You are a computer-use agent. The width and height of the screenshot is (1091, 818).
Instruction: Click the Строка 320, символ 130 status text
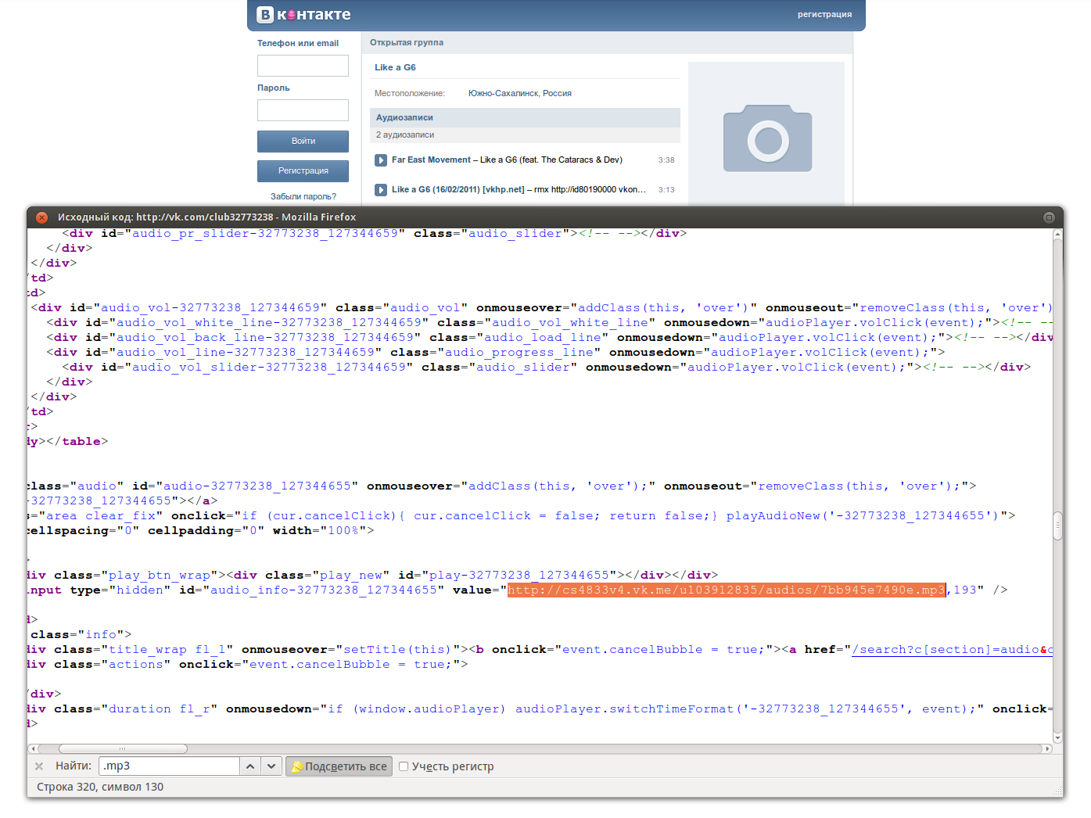click(x=100, y=788)
